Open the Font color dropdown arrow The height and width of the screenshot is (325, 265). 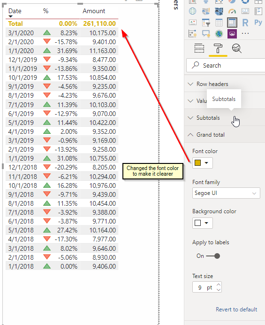click(x=206, y=162)
